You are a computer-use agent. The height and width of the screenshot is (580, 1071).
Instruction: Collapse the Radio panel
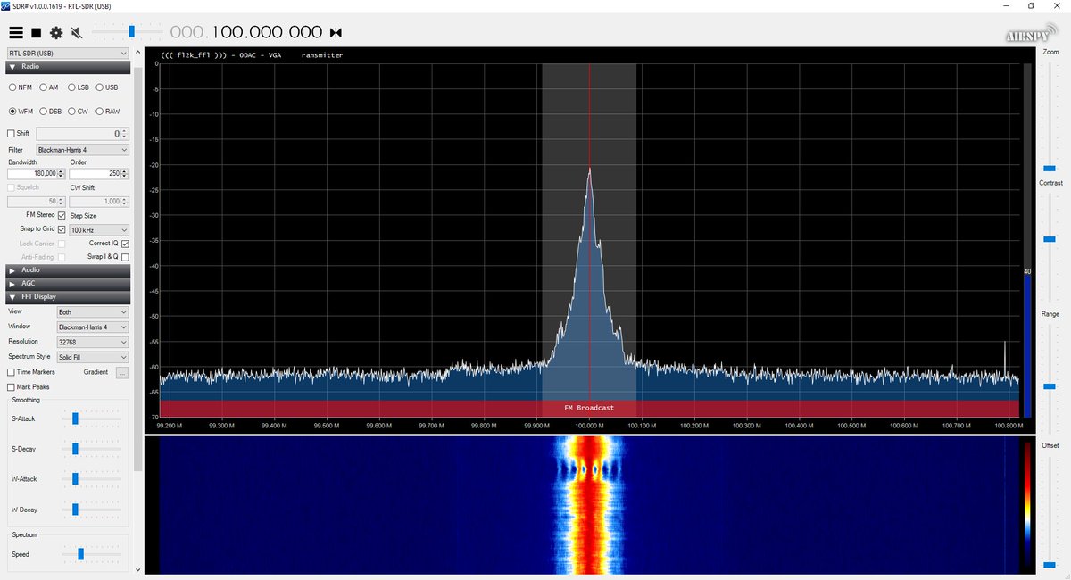[x=68, y=66]
